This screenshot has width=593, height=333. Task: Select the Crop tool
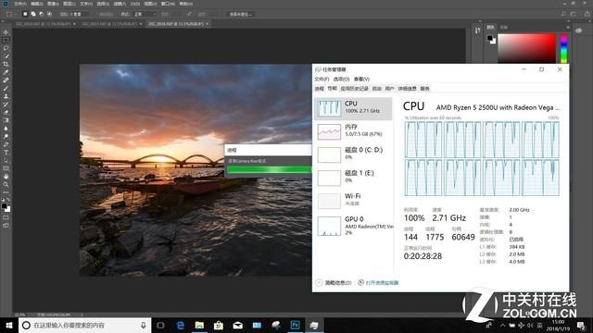(x=6, y=64)
